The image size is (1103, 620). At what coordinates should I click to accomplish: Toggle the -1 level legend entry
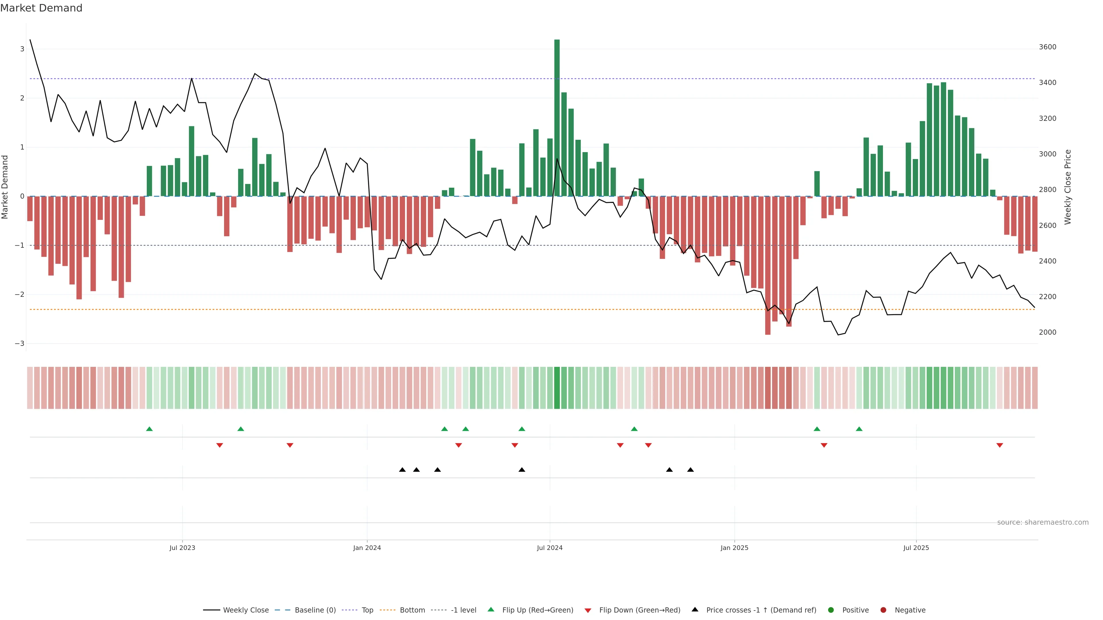(463, 610)
